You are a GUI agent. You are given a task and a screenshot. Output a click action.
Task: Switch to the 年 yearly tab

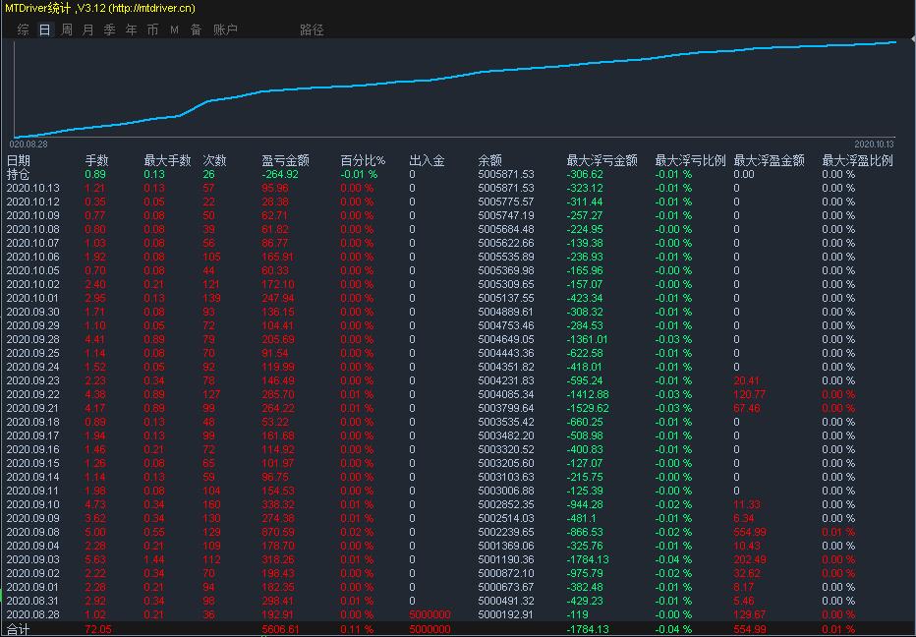click(x=132, y=29)
